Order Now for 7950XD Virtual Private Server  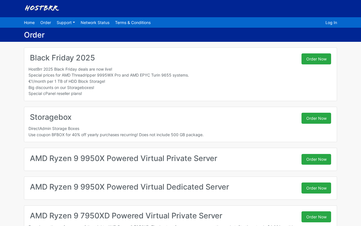click(316, 217)
